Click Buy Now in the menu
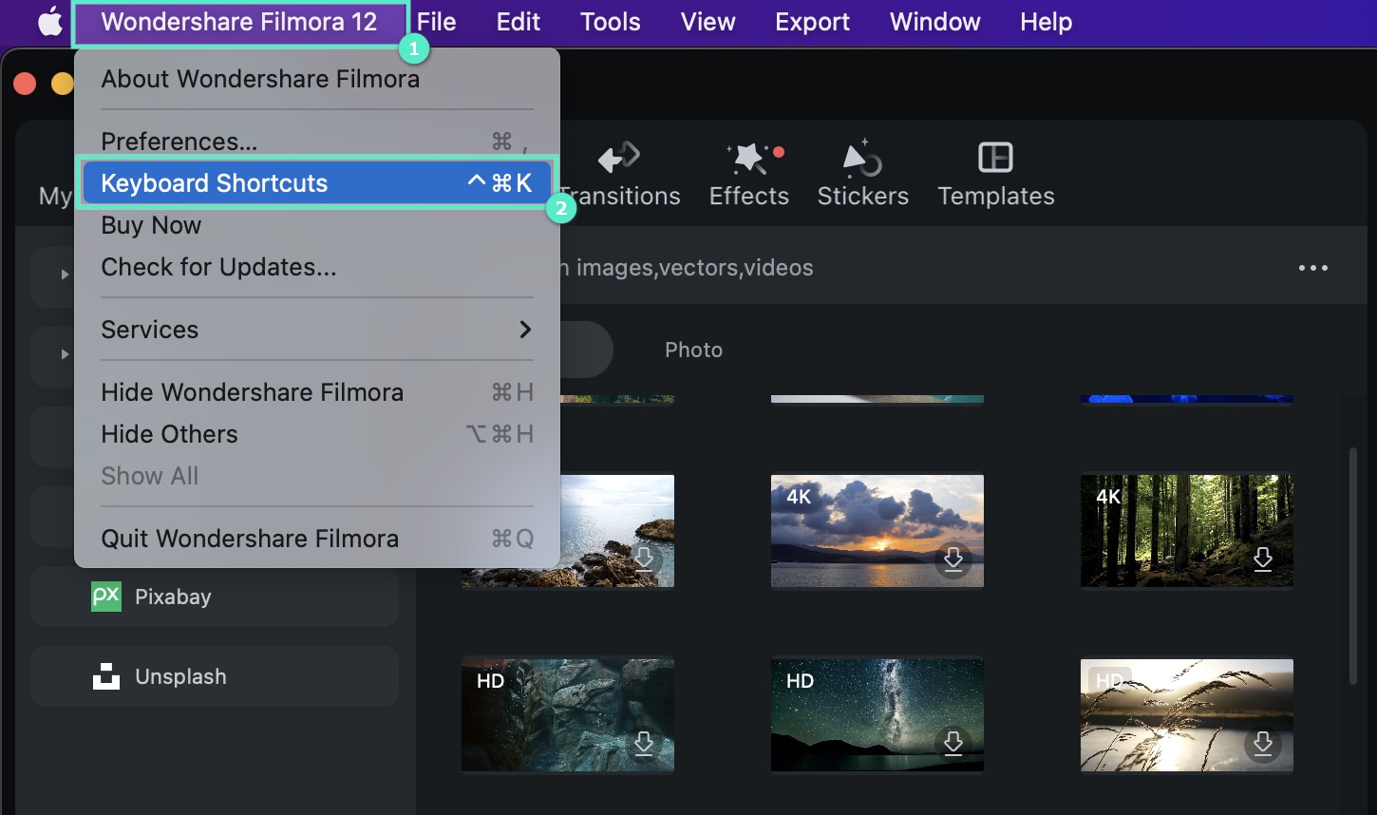The height and width of the screenshot is (815, 1377). pyautogui.click(x=317, y=225)
